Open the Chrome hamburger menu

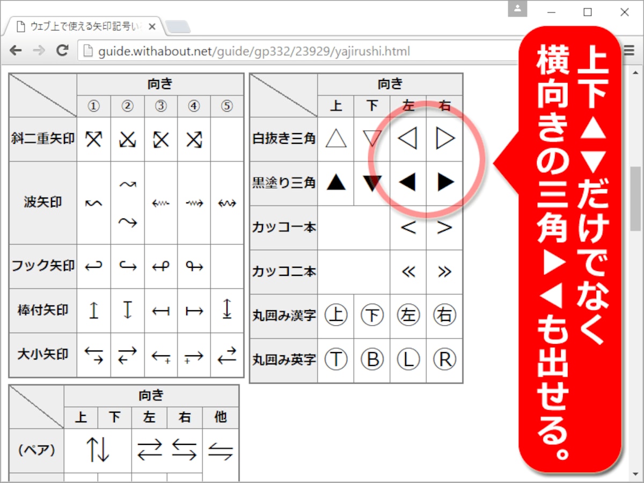(629, 51)
